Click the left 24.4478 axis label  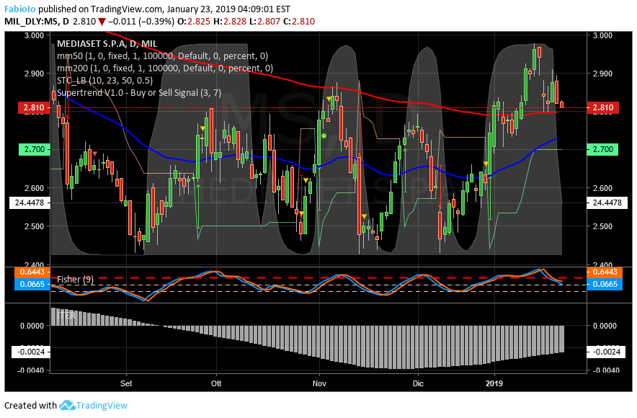(30, 203)
